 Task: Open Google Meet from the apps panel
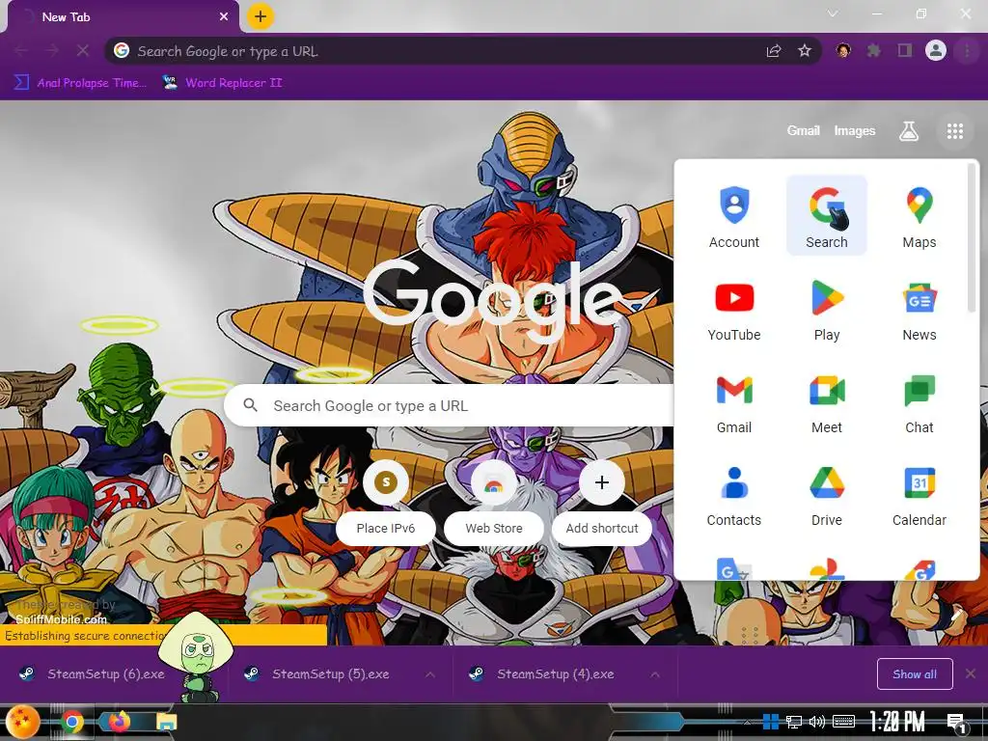[x=826, y=401]
